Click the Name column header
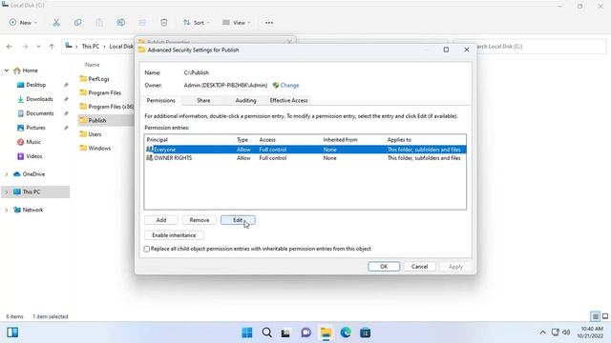611x343 pixels. (93, 65)
